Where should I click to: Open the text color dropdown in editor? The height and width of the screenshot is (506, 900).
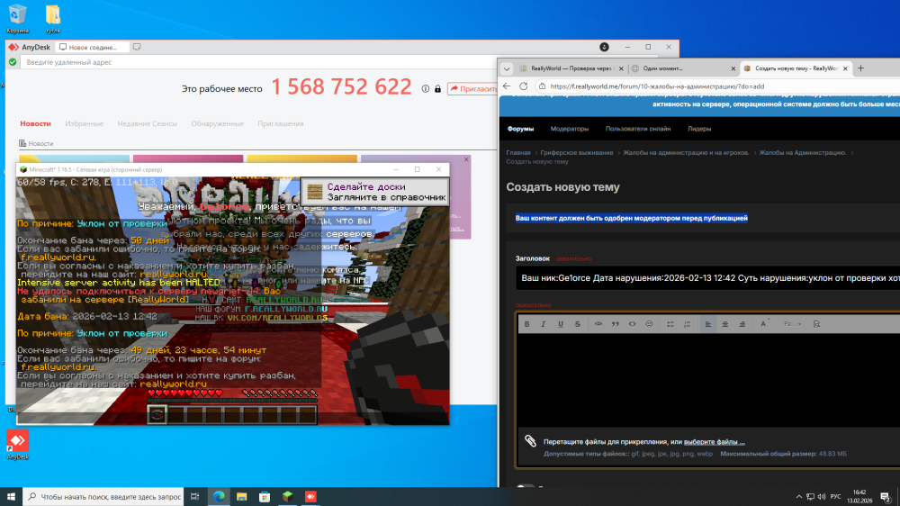click(x=764, y=324)
